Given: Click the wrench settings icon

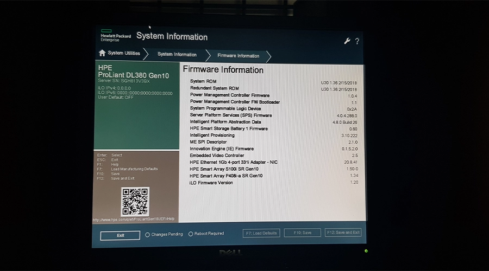Looking at the screenshot, I should pyautogui.click(x=347, y=41).
